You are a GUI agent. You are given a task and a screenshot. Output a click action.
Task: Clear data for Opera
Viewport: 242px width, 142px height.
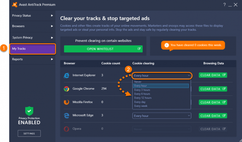[213, 129]
